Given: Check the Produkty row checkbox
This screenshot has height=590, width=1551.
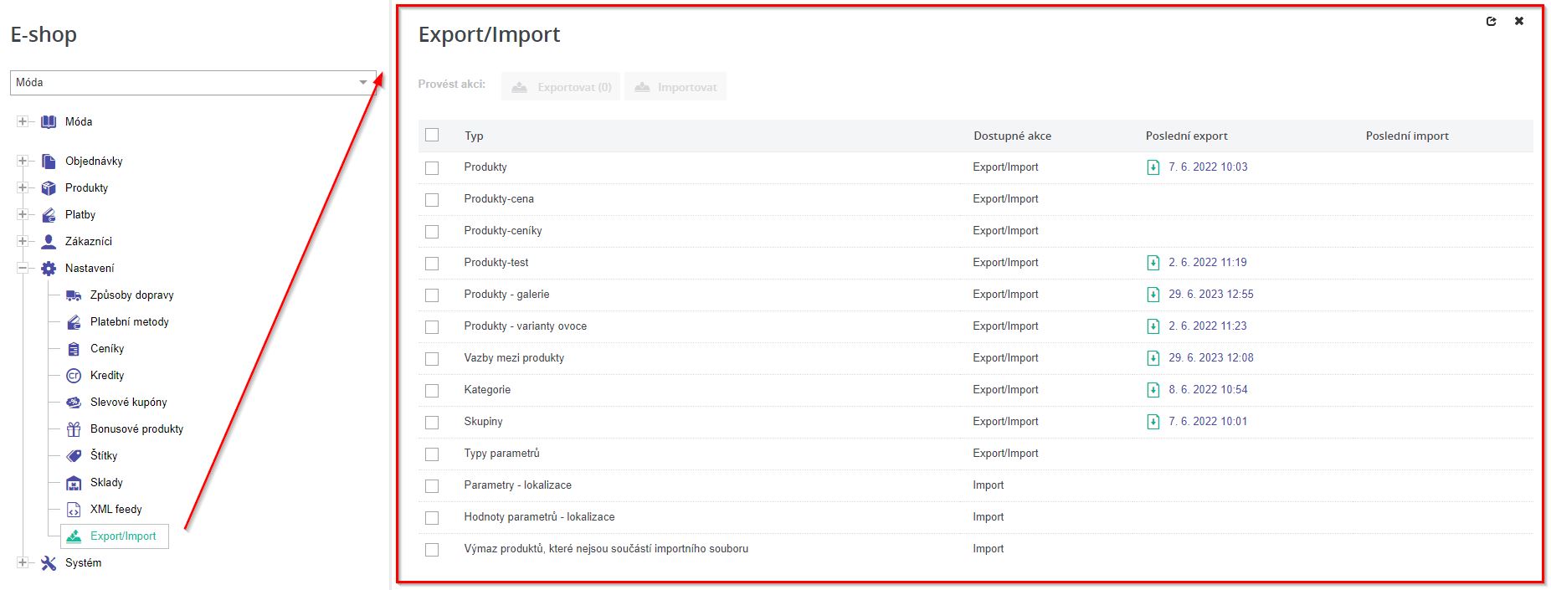Looking at the screenshot, I should [432, 168].
